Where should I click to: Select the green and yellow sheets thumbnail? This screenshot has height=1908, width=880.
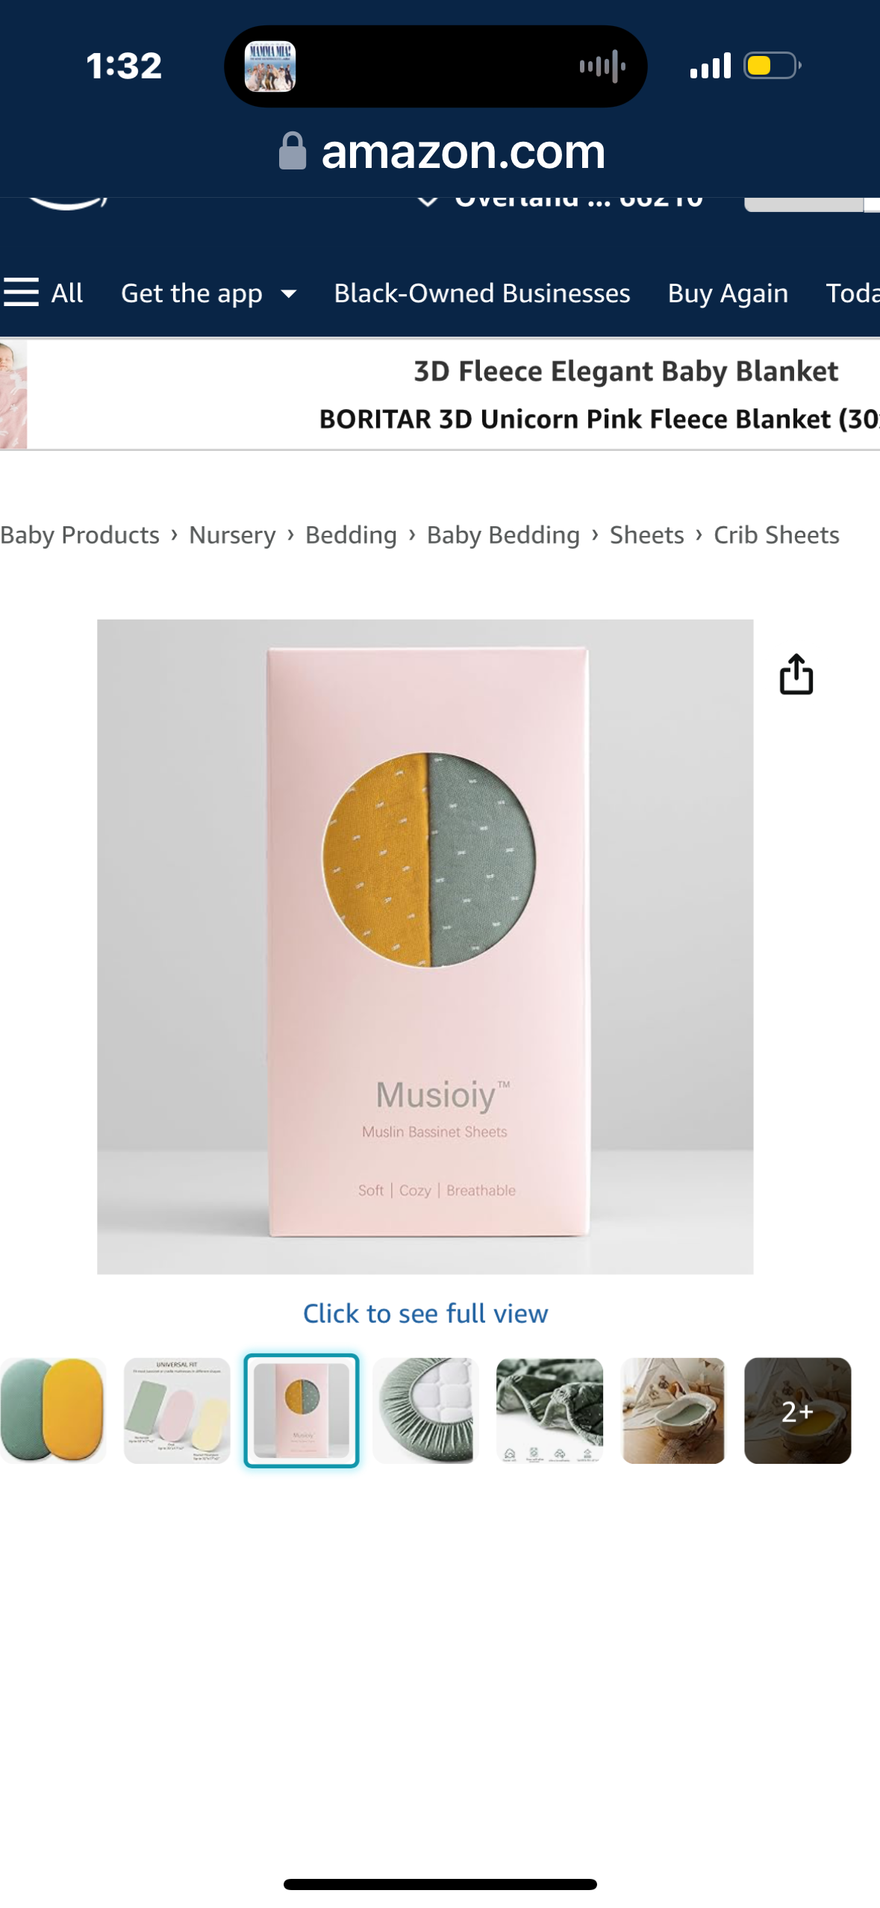tap(53, 1410)
